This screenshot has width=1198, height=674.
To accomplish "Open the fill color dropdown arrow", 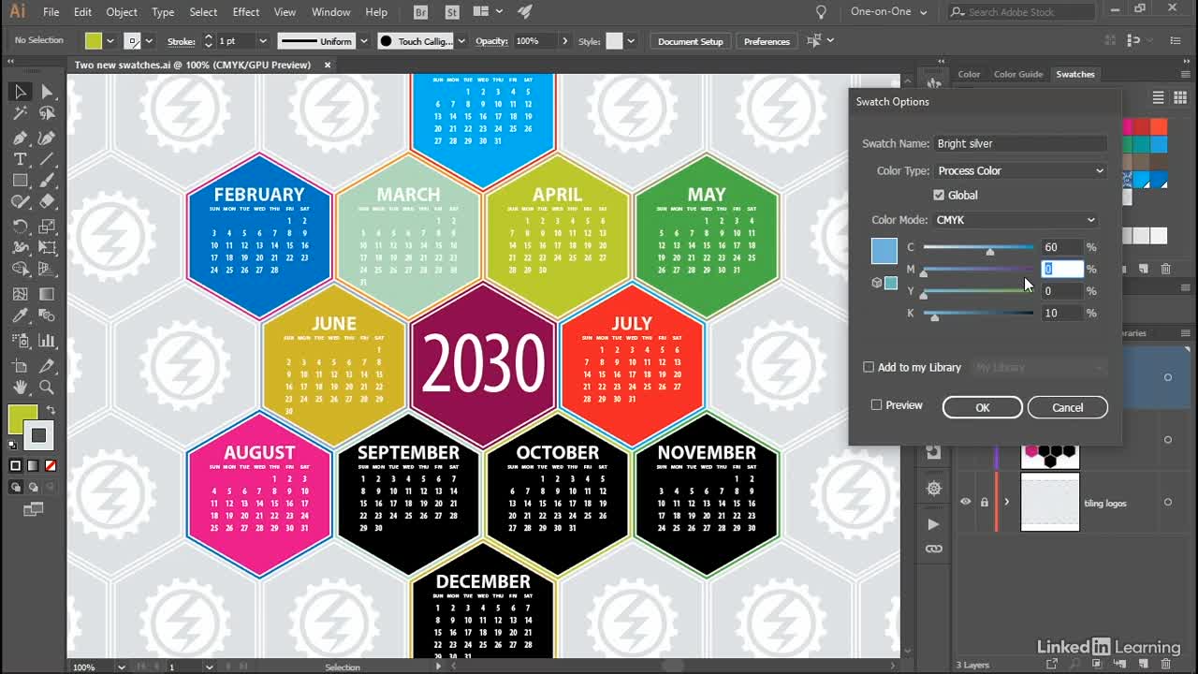I will (x=110, y=41).
